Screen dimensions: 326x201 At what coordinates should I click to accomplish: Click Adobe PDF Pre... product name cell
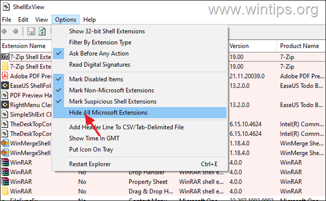pos(302,76)
